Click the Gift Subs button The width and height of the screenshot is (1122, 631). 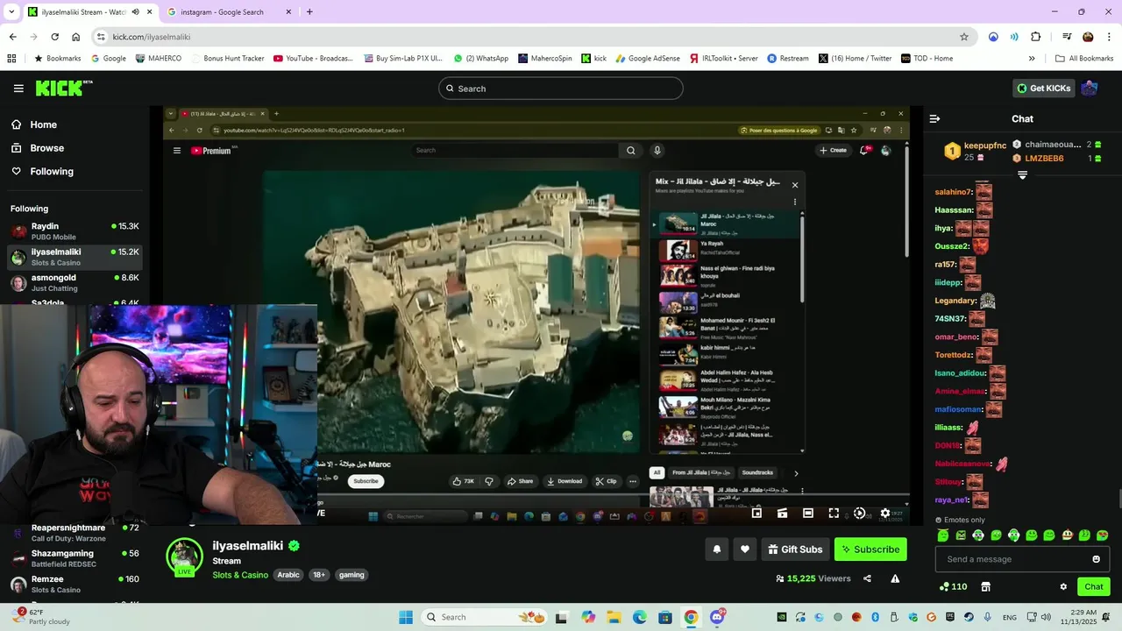(x=795, y=549)
